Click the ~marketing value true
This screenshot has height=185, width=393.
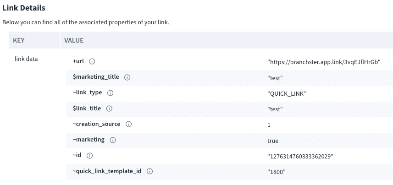tap(273, 141)
